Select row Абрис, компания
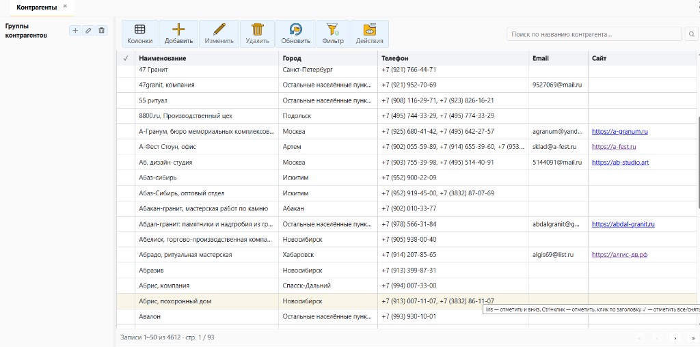The width and height of the screenshot is (700, 347). [407, 286]
